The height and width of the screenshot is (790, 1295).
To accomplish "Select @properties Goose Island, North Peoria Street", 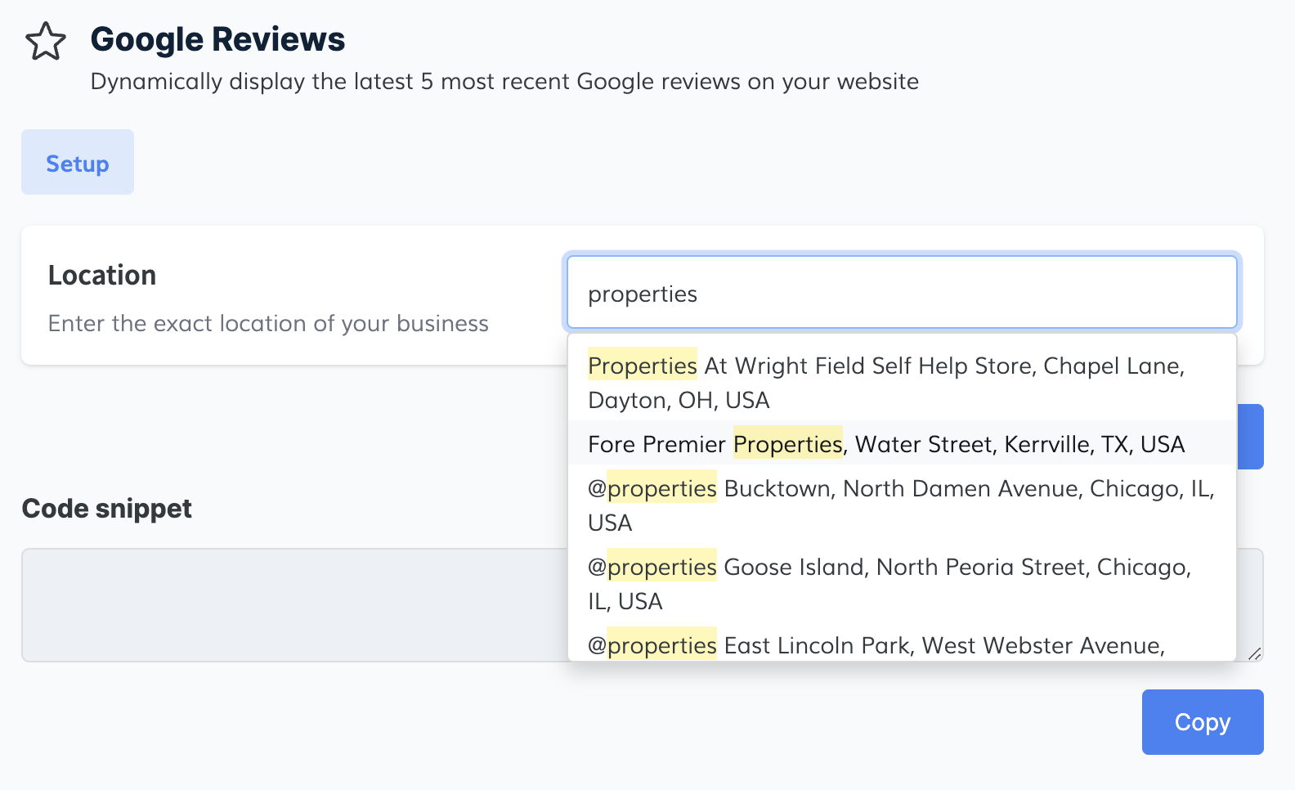I will [889, 583].
